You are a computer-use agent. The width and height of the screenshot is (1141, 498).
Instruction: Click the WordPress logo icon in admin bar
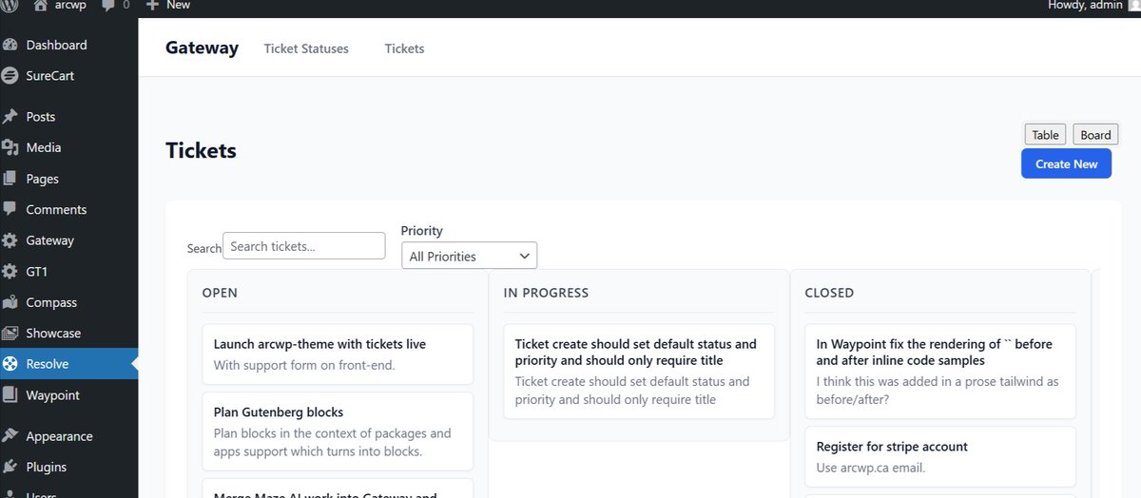point(10,5)
